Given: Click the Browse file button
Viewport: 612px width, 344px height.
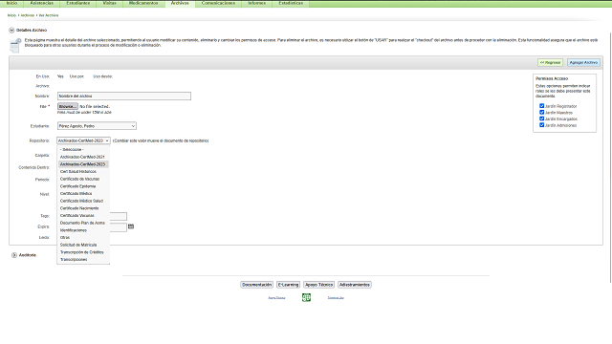Looking at the screenshot, I should click(68, 106).
